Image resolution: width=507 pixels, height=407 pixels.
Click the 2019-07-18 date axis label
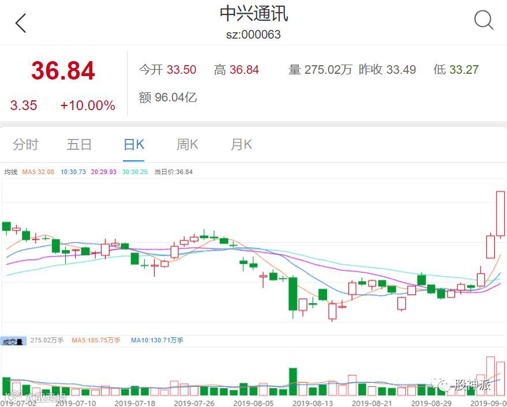(x=135, y=403)
